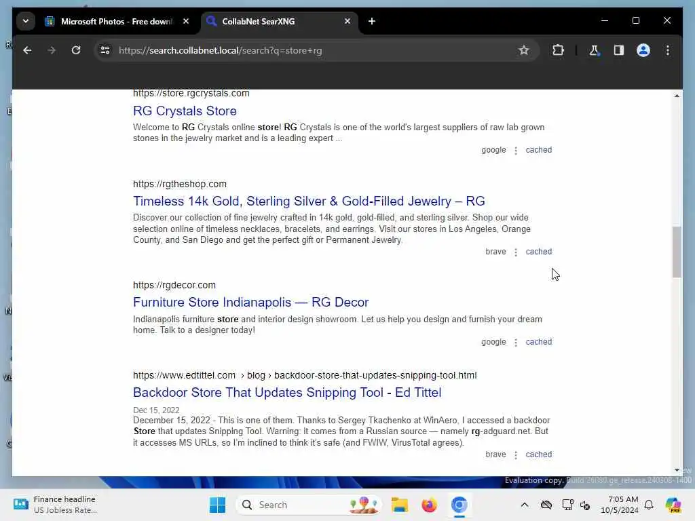Open the volume muted tray icon
Image resolution: width=695 pixels, height=521 pixels.
(585, 505)
